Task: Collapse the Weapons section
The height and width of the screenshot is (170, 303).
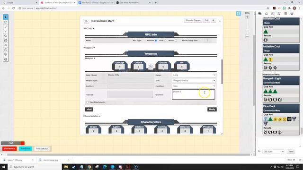Action: 89,48
